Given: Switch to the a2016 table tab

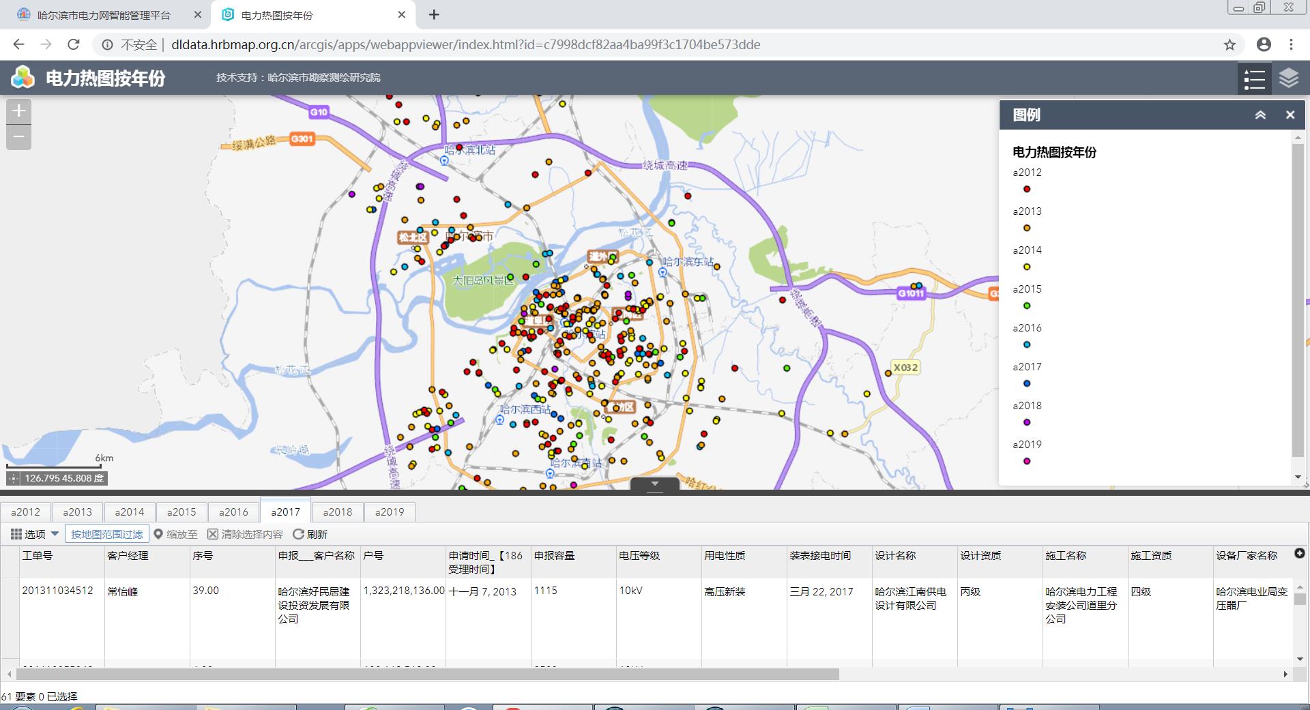Looking at the screenshot, I should pyautogui.click(x=233, y=512).
